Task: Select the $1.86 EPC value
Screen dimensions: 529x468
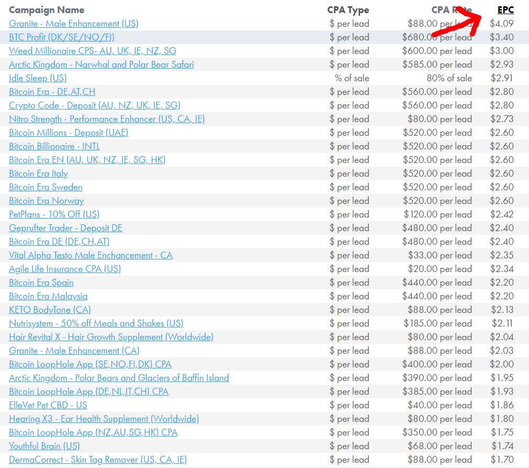Action: pos(502,405)
